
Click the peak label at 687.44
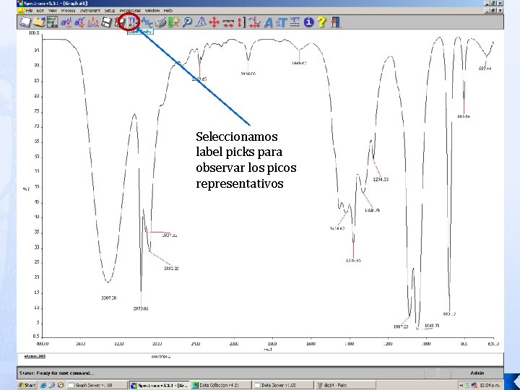tap(485, 69)
